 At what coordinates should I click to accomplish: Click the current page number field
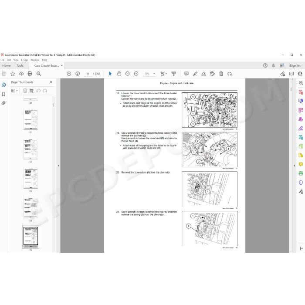pos(88,74)
